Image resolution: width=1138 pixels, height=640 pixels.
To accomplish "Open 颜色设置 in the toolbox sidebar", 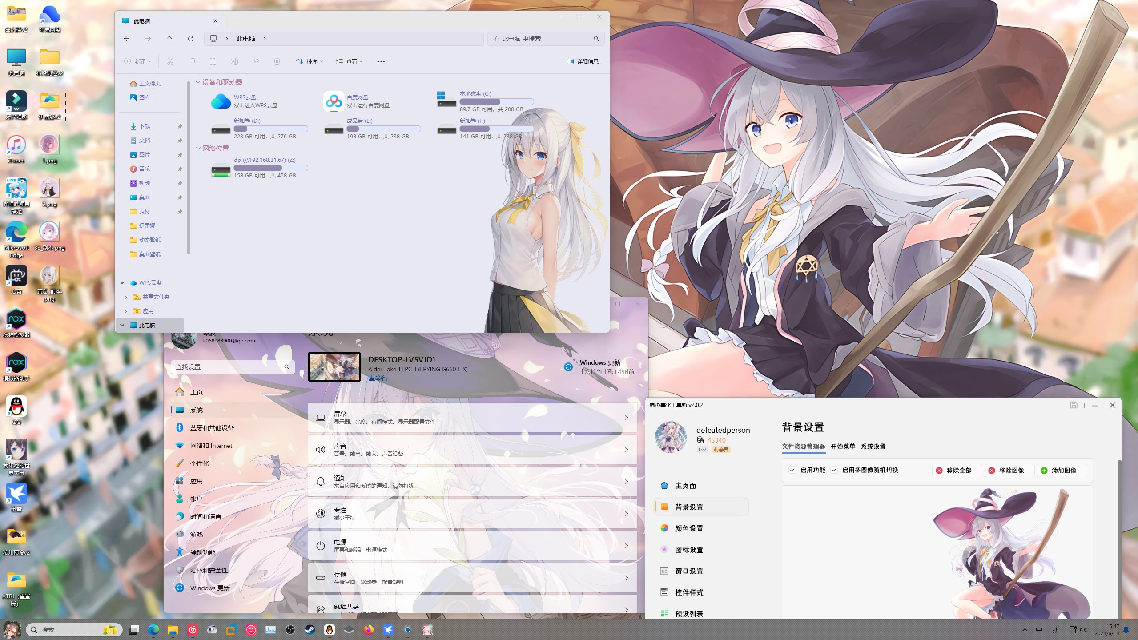I will click(689, 528).
